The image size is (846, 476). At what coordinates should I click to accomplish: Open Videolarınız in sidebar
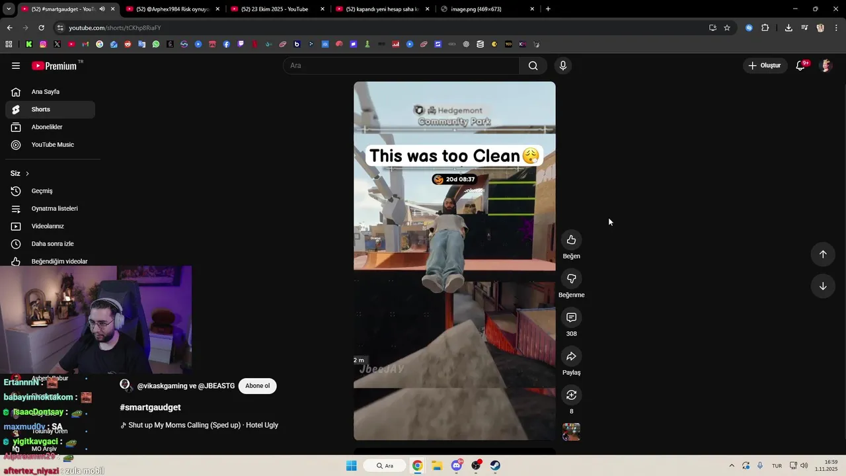click(x=50, y=226)
